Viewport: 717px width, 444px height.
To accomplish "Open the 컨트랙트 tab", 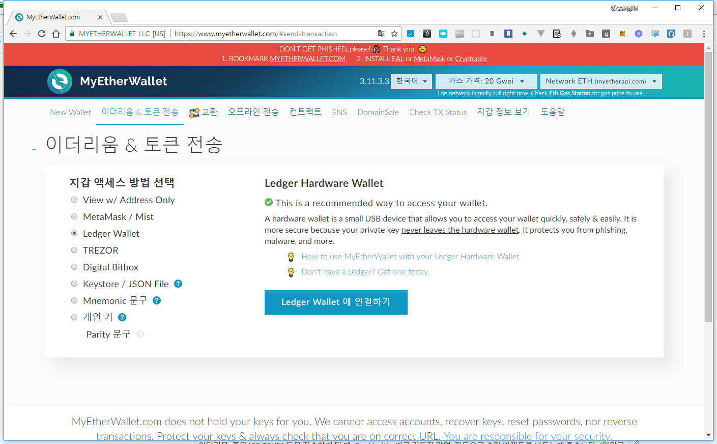I will pyautogui.click(x=305, y=112).
